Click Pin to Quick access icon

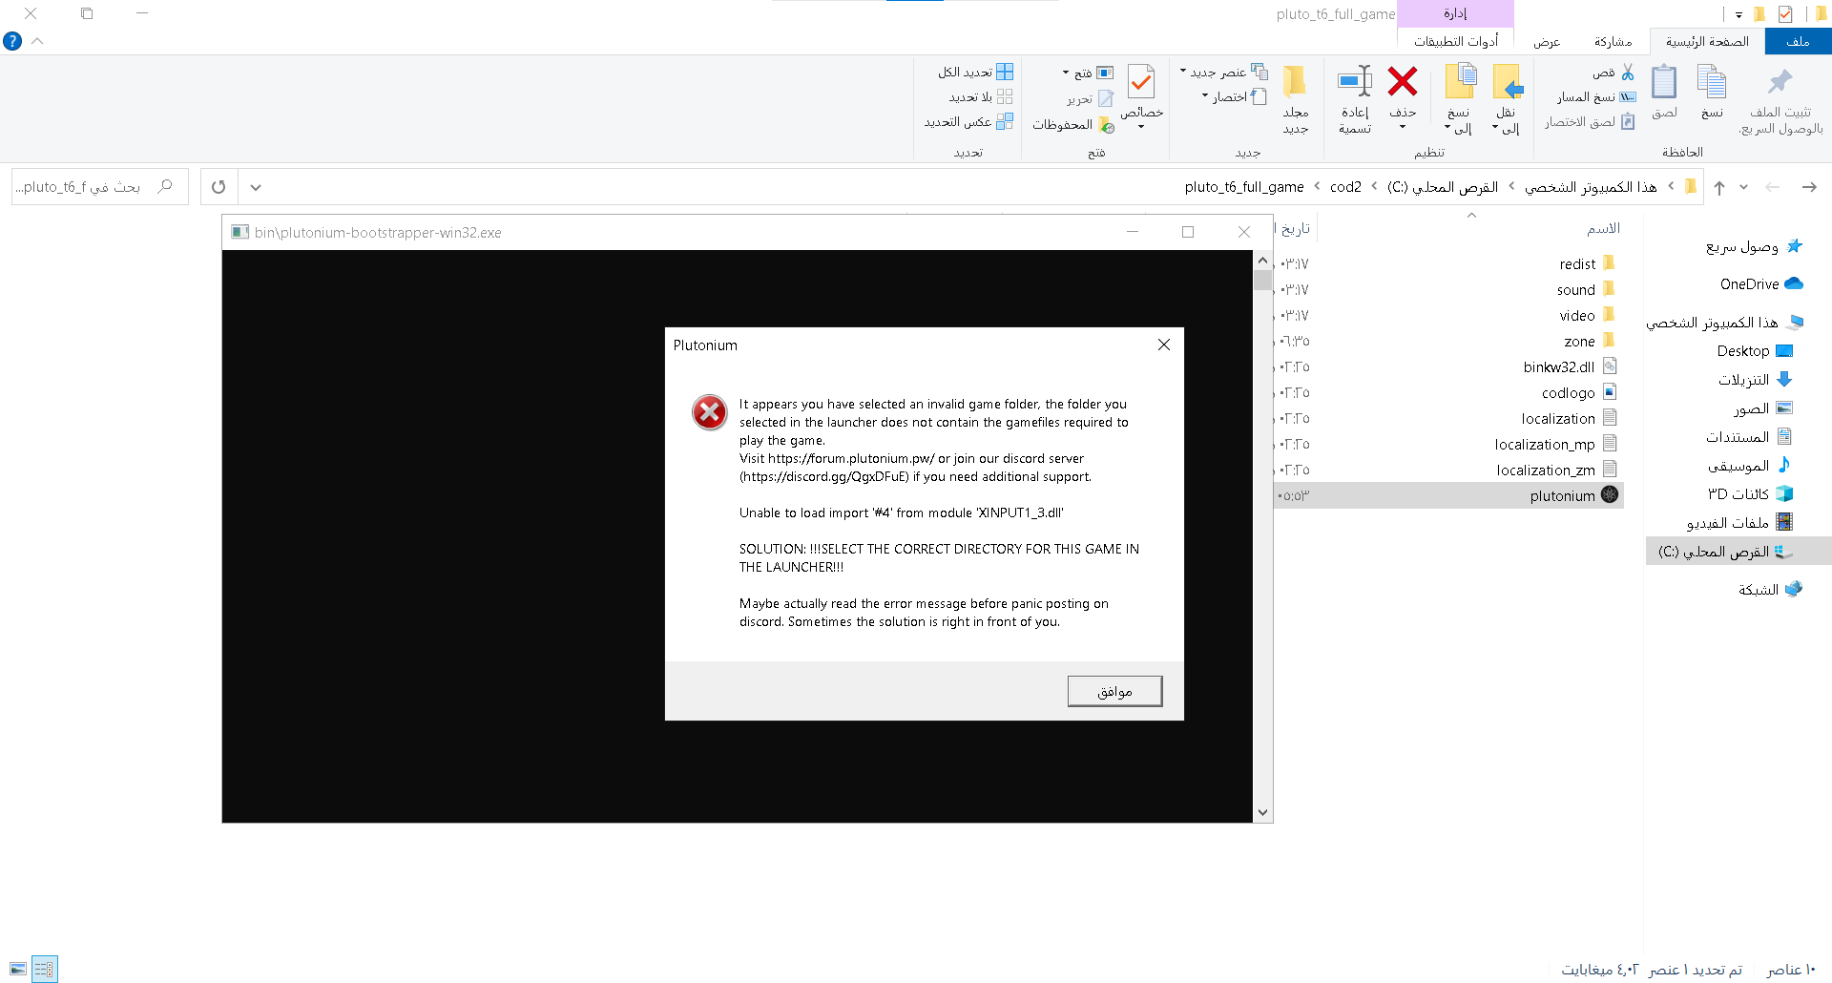[x=1780, y=82]
